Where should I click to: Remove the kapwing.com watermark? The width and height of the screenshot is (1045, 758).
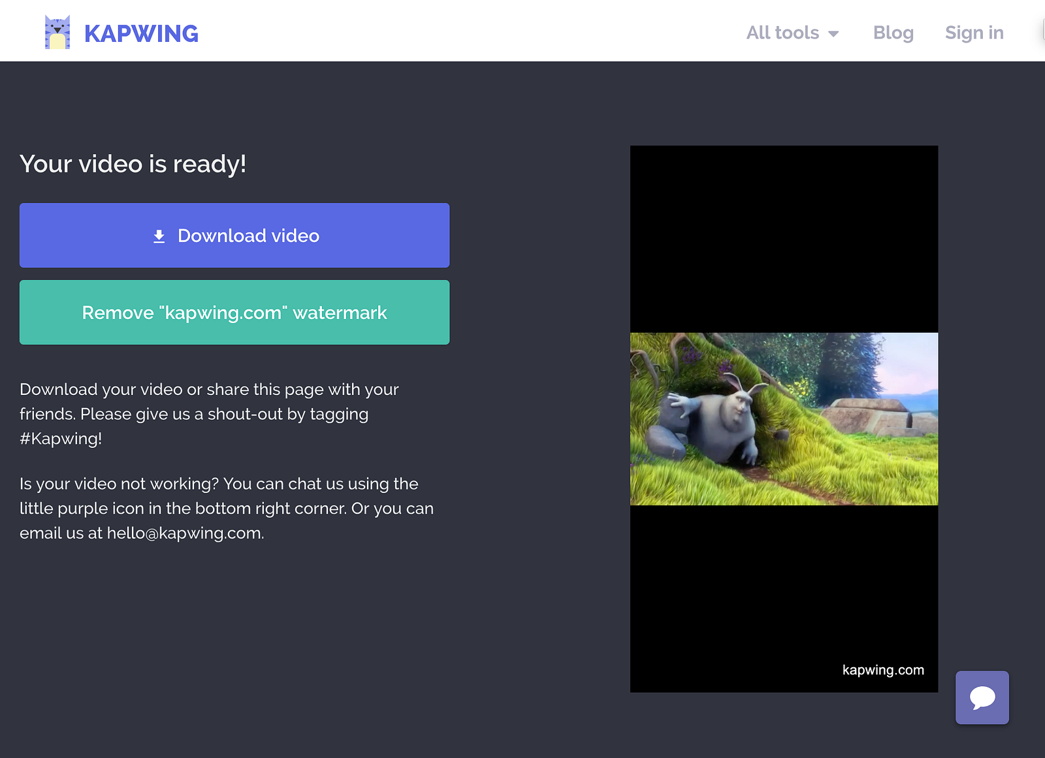[234, 312]
